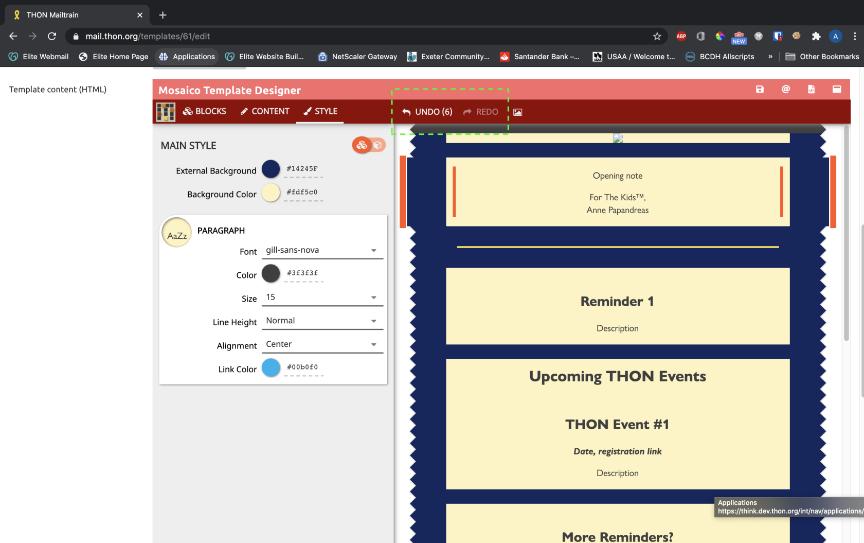Select the 'Date, registration link' text
The height and width of the screenshot is (543, 864).
618,451
